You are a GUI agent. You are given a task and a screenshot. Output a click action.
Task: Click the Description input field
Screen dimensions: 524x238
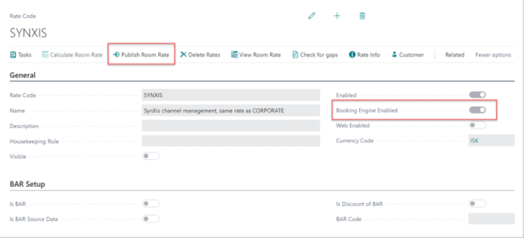[231, 126]
